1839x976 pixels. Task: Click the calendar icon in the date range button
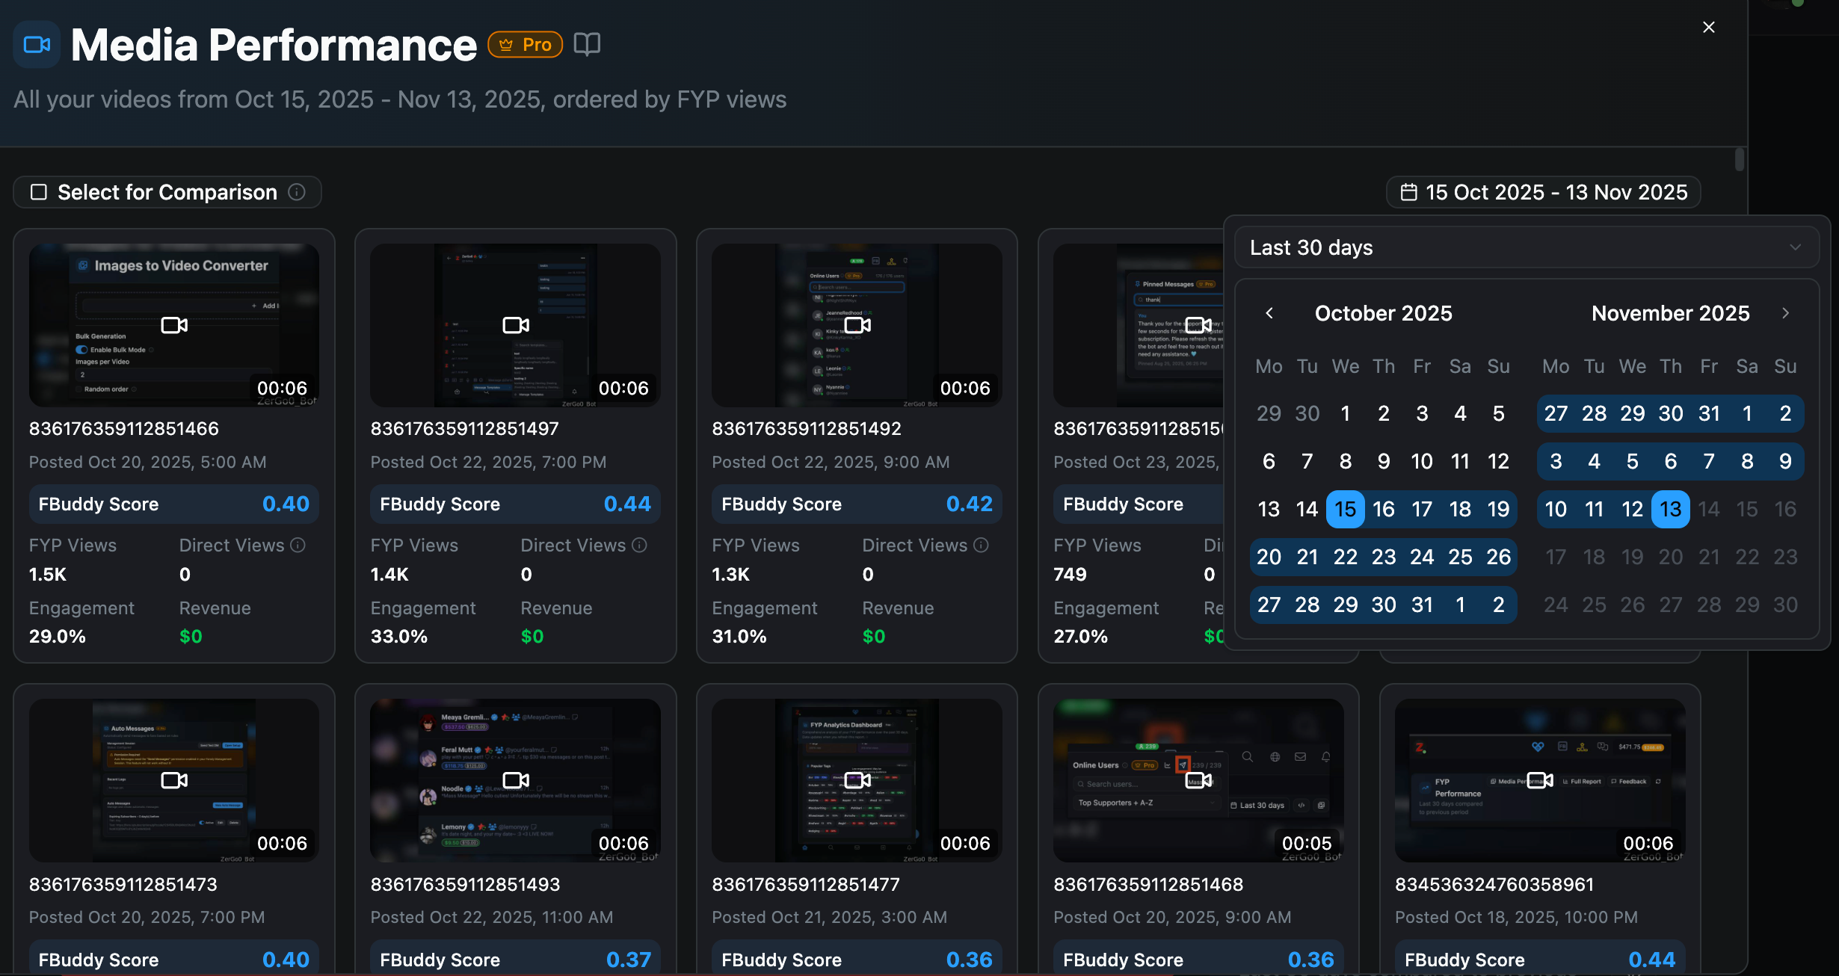tap(1408, 192)
